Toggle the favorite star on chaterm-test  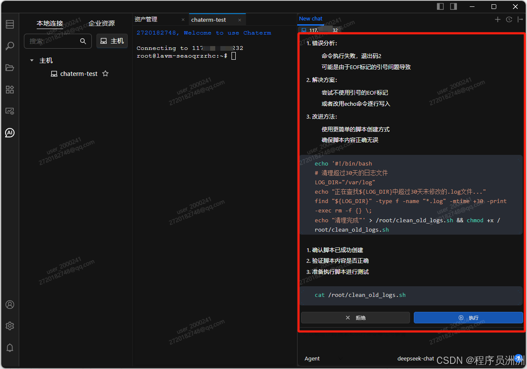pyautogui.click(x=105, y=73)
